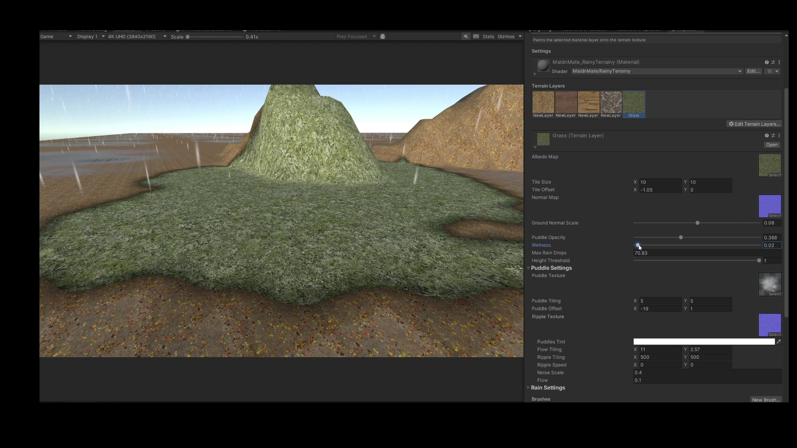Image resolution: width=797 pixels, height=448 pixels.
Task: Click the eyedropper icon next to Puddles Tint
Action: 779,342
